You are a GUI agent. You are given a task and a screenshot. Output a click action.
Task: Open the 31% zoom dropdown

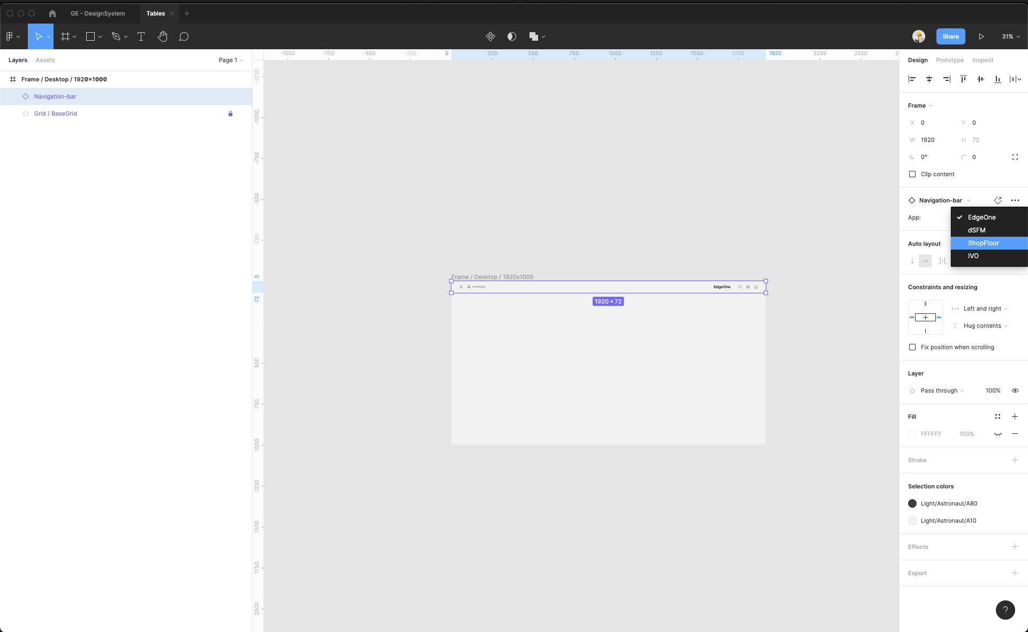click(1010, 36)
